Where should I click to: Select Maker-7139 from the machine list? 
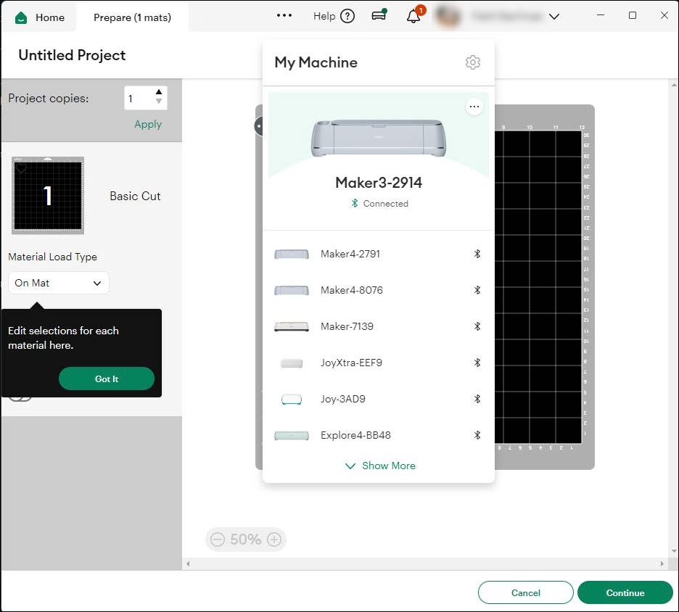[378, 326]
